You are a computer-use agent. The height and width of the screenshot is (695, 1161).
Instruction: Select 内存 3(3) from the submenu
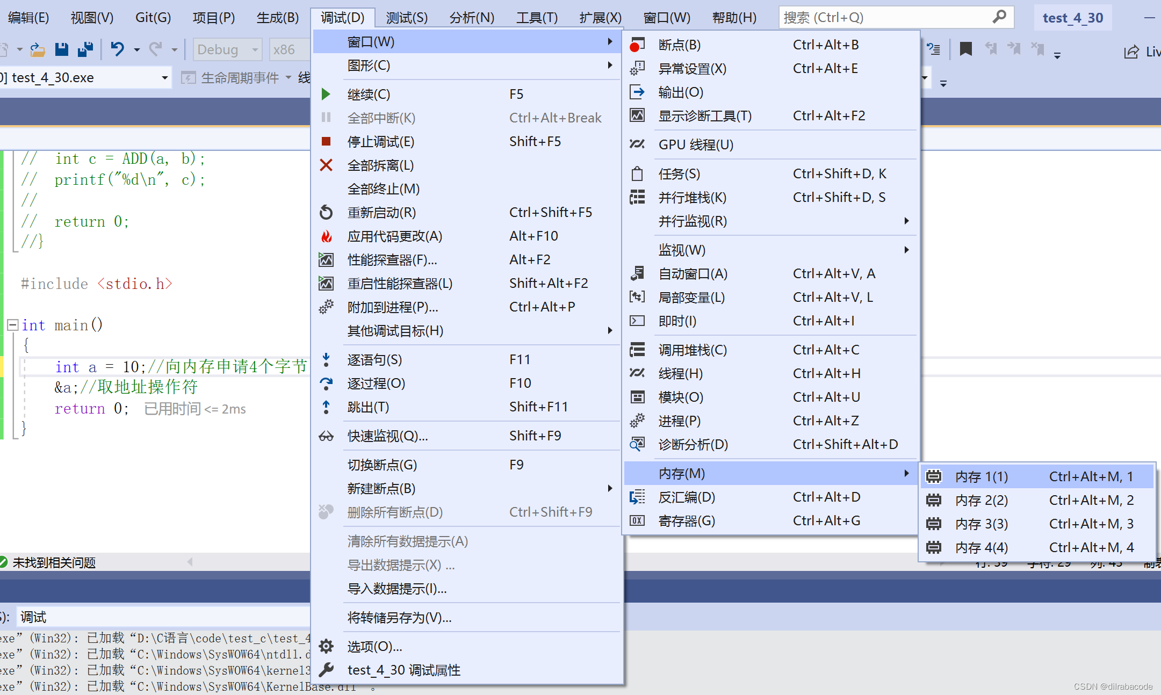1037,524
